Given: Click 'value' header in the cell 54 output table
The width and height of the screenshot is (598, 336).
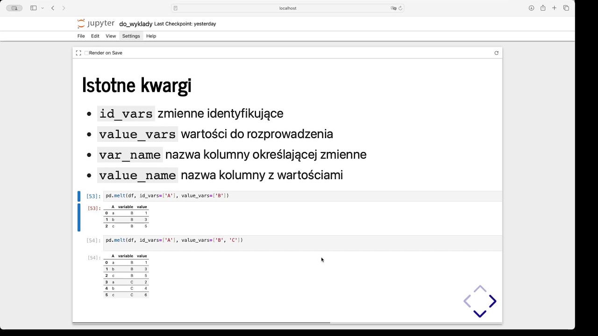Looking at the screenshot, I should [142, 256].
